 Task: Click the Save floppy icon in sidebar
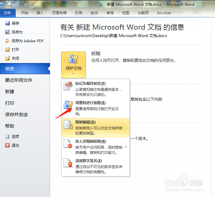[x=8, y=23]
